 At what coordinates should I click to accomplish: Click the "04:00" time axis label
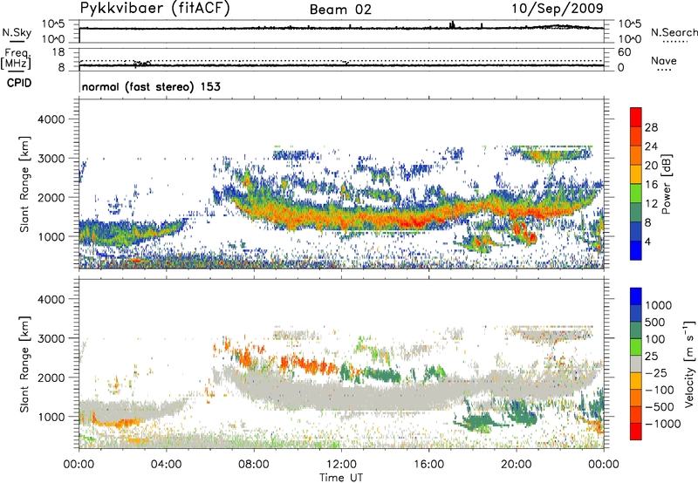tap(167, 465)
